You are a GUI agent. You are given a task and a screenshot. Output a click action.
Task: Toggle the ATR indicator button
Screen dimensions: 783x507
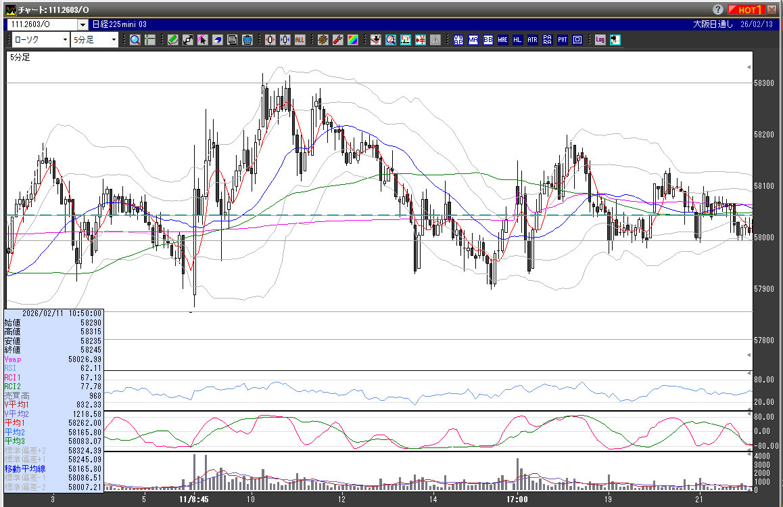click(x=533, y=40)
